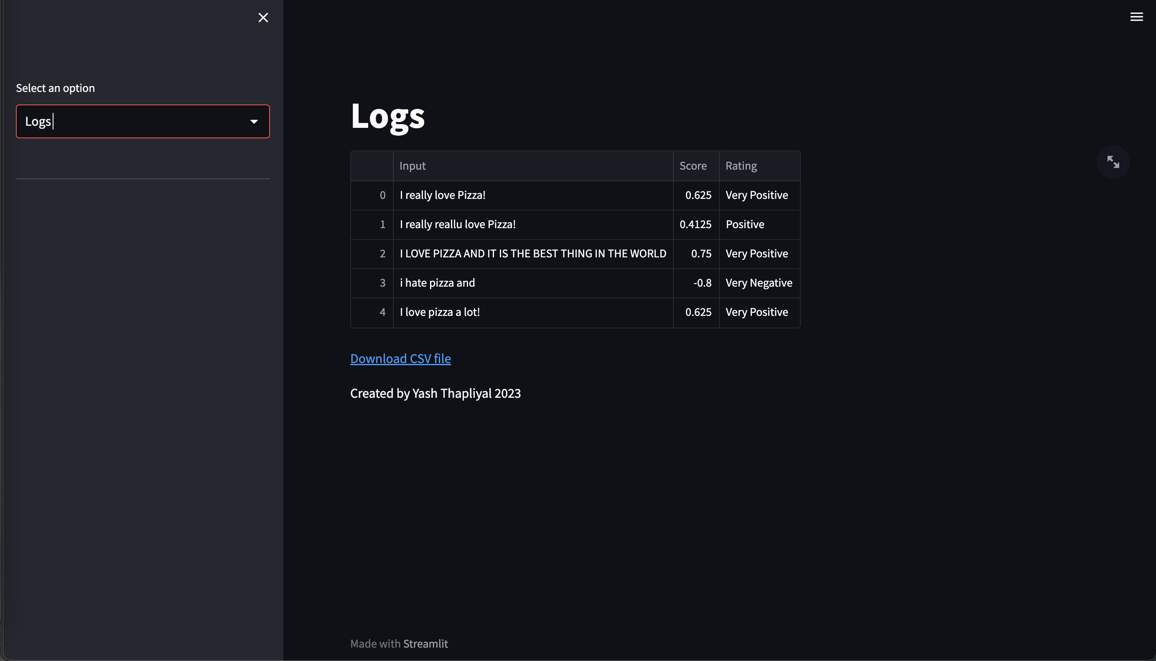Screen dimensions: 1156x661
Task: Expand the Select an option dropdown arrow
Action: [254, 122]
